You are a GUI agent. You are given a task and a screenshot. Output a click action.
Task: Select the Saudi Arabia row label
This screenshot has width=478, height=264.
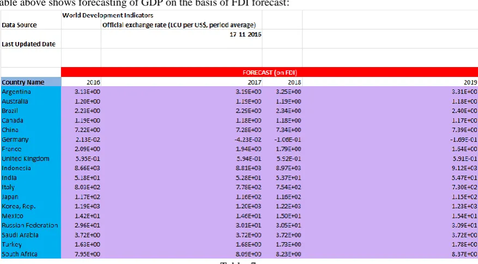coord(20,235)
